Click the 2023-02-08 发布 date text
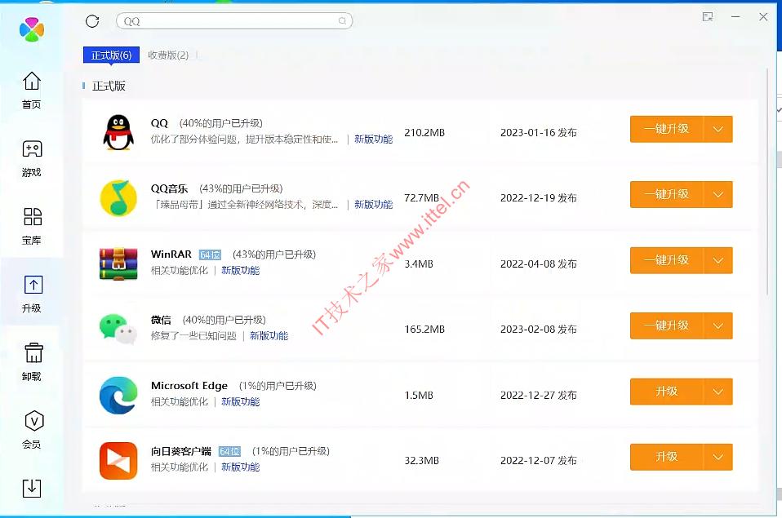The width and height of the screenshot is (782, 518). pos(539,329)
